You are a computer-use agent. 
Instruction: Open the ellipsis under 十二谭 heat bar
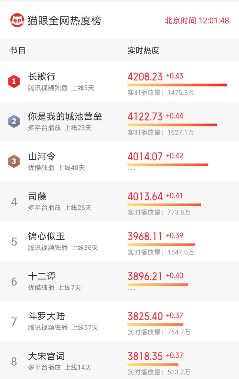[x=132, y=289]
